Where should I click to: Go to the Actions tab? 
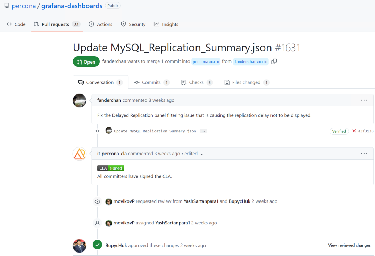click(x=100, y=24)
